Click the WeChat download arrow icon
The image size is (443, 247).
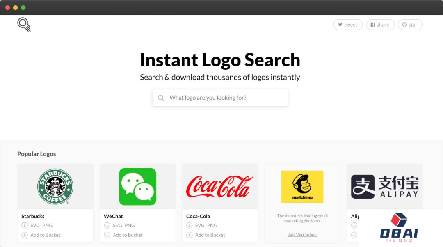pos(107,225)
